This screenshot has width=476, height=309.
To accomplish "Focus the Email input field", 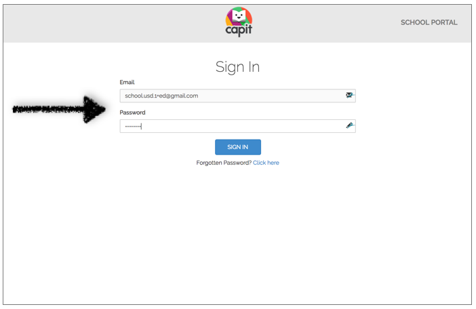I will (237, 96).
